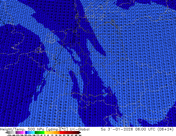Click the '[gdmp]' unit label
The height and width of the screenshot is (136, 176).
point(53,129)
